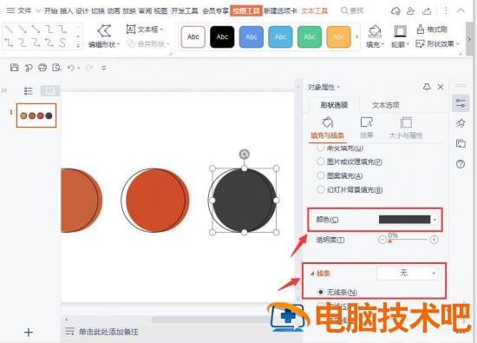Select 图案填充(A) radio option
Viewport: 477px width, 343px height.
click(x=320, y=175)
